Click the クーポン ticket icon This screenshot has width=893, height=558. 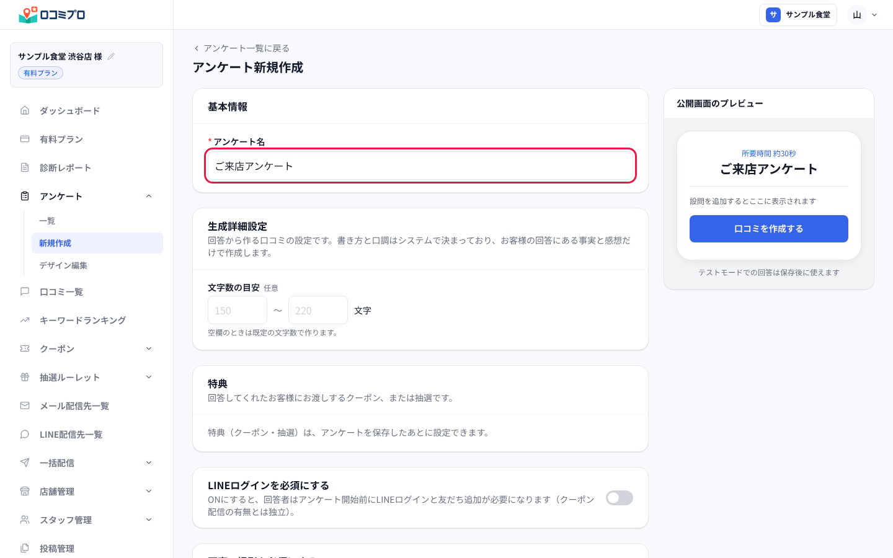coord(25,348)
